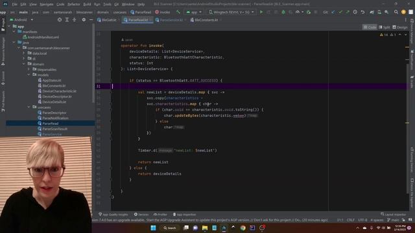Collapse the usecases package

pos(29,107)
